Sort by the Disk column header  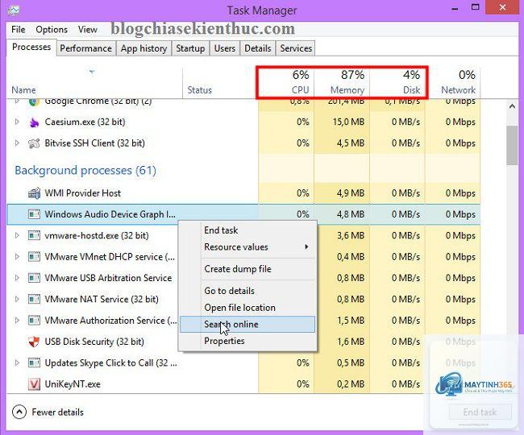point(397,84)
